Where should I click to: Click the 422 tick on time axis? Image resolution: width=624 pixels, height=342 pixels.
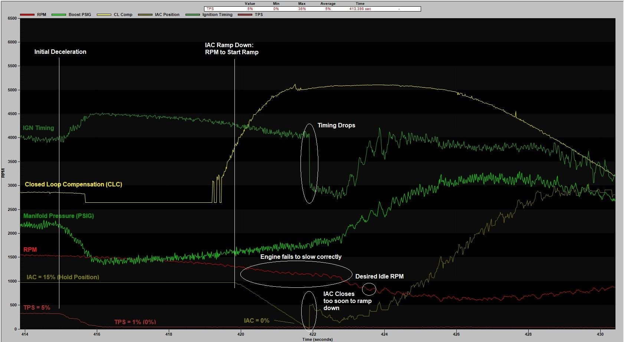tap(312, 334)
